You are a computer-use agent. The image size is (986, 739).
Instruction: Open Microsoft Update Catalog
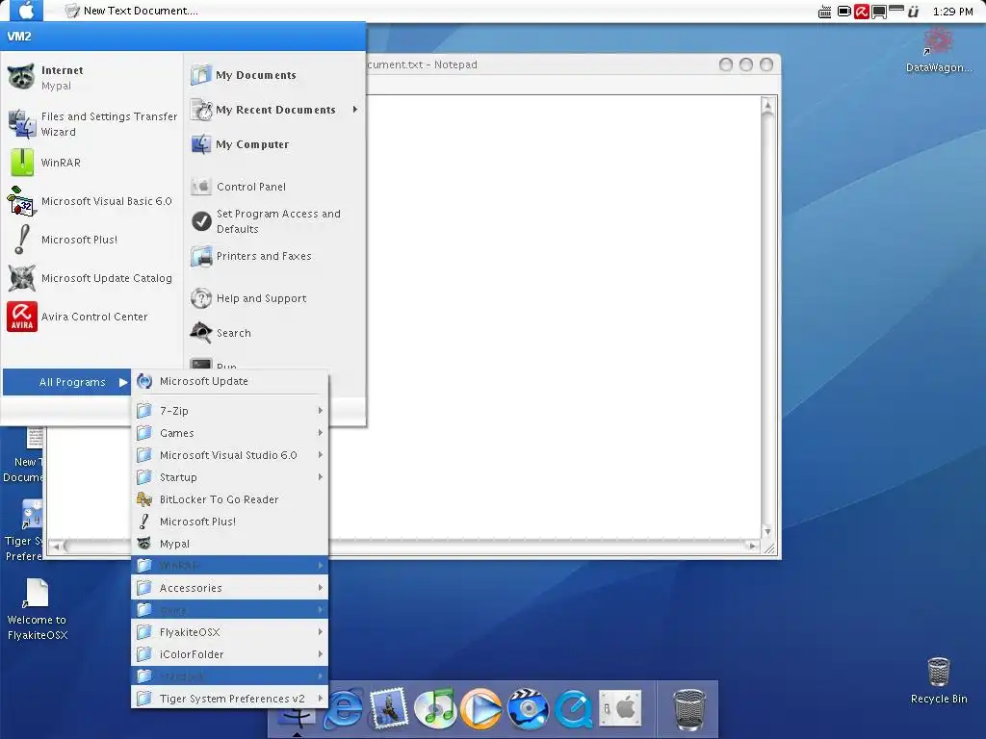(91, 278)
